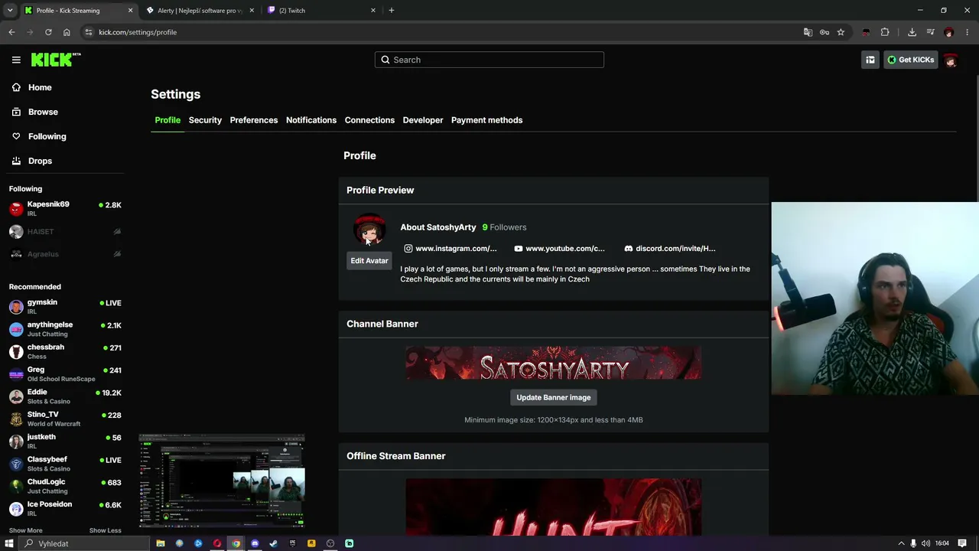Image resolution: width=979 pixels, height=551 pixels.
Task: Open the Chrome three-dot menu
Action: [x=968, y=32]
